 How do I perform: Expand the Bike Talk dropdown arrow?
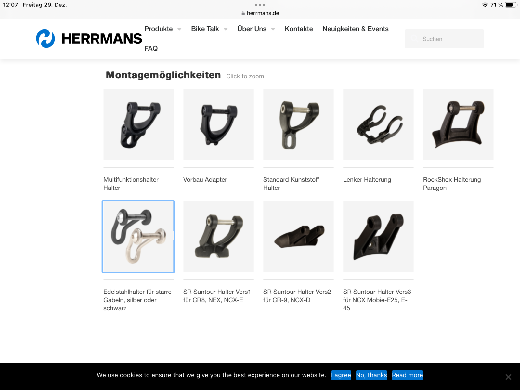pyautogui.click(x=226, y=29)
